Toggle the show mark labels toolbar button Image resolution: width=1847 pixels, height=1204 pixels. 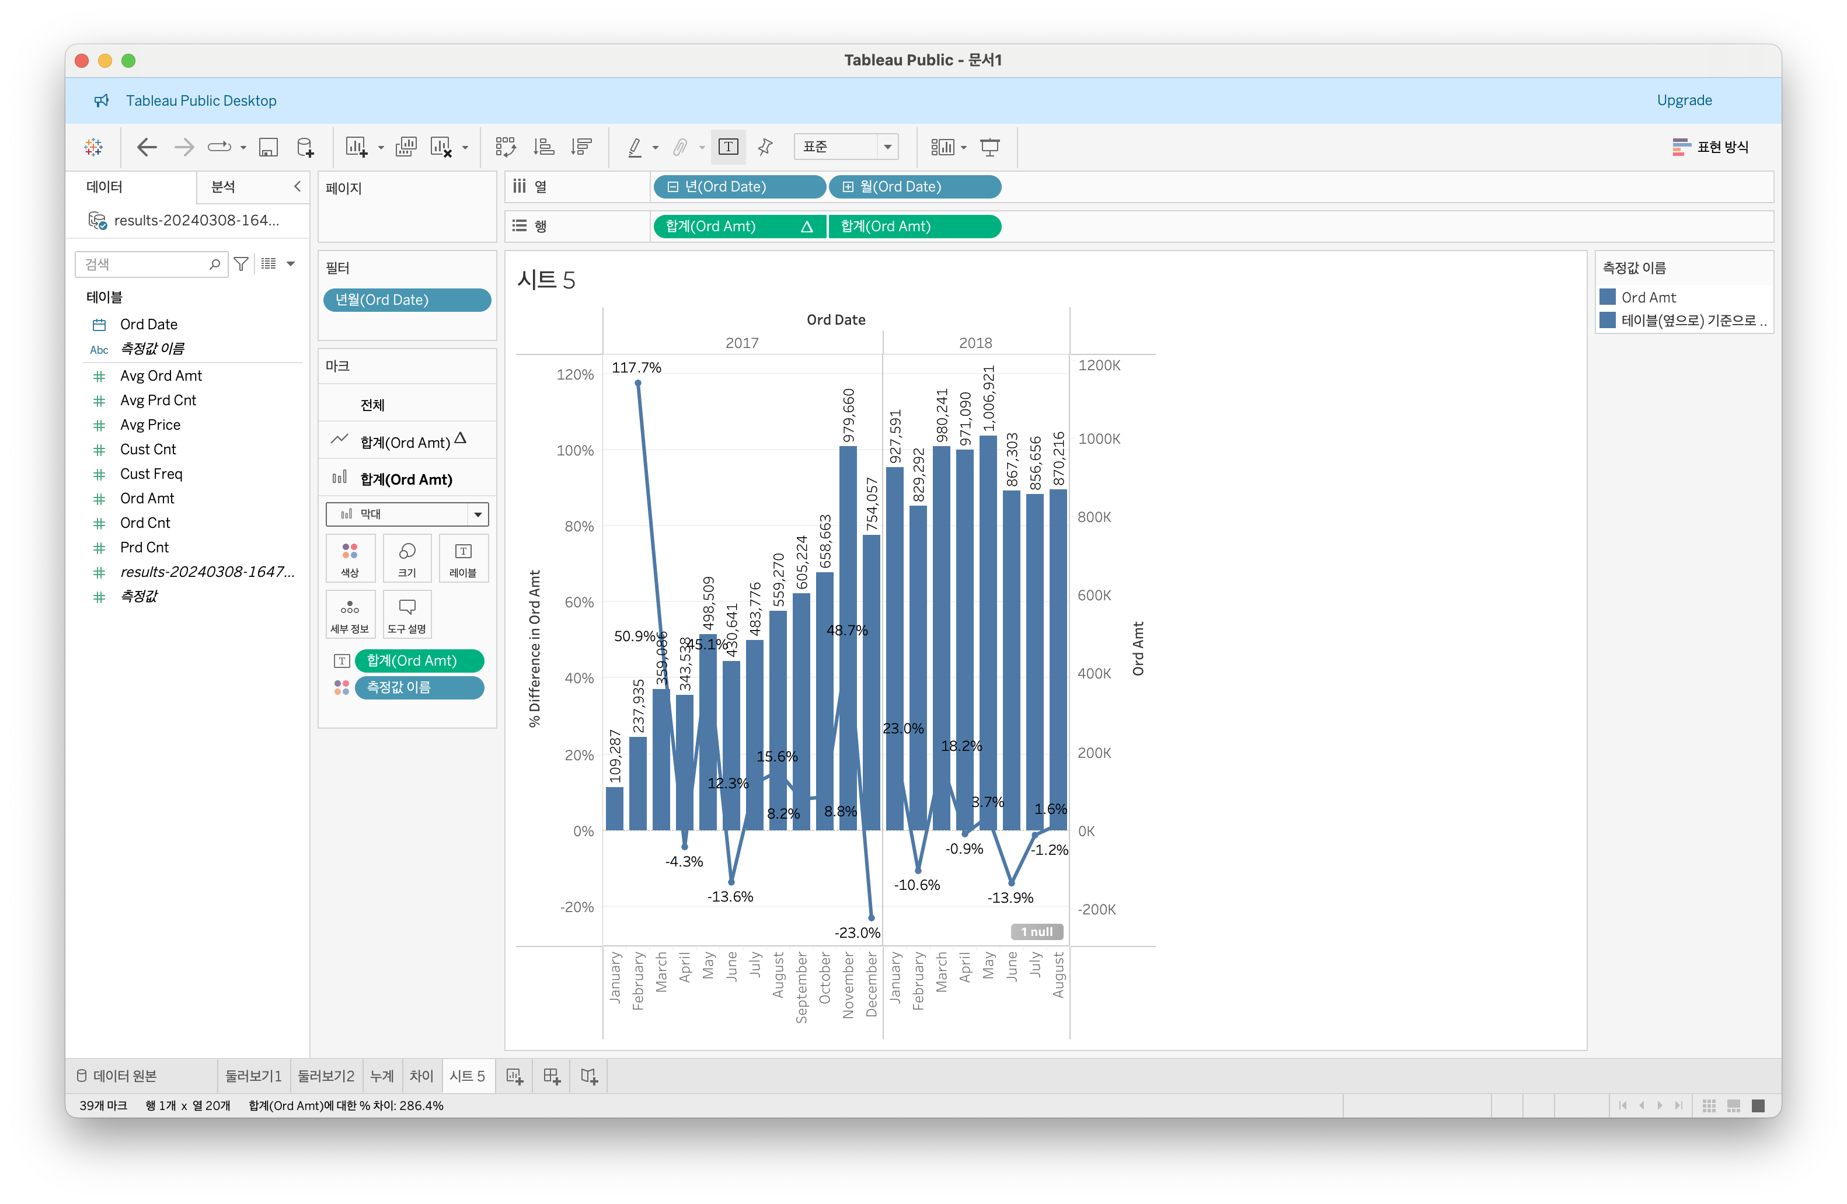[728, 147]
